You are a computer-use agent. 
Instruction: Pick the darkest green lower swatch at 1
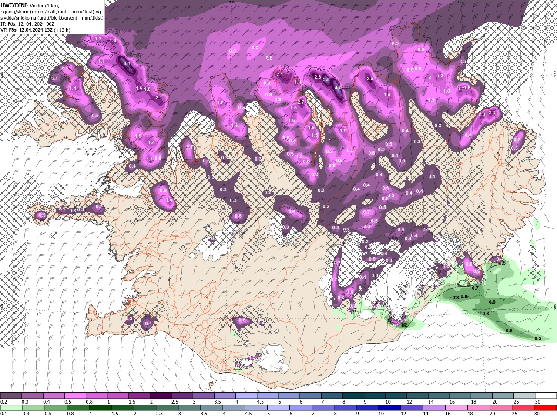click(100, 408)
